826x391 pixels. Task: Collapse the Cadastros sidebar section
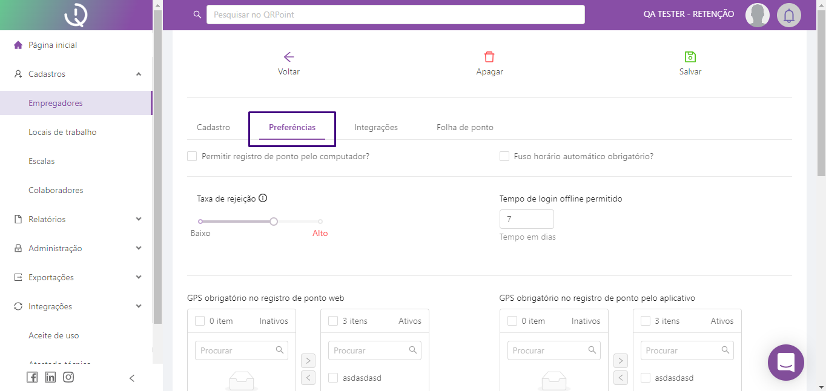coord(138,74)
